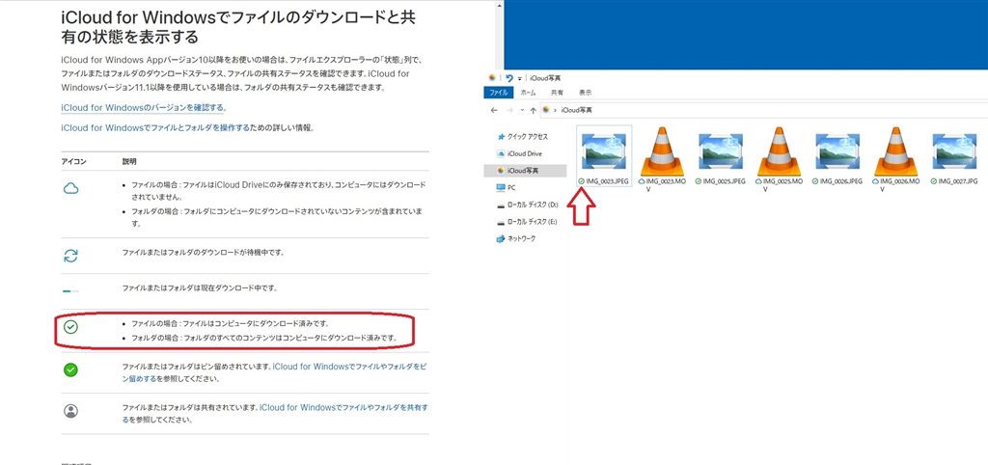Click the iCloud写真 address bar path
Image resolution: width=988 pixels, height=465 pixels.
pos(576,110)
